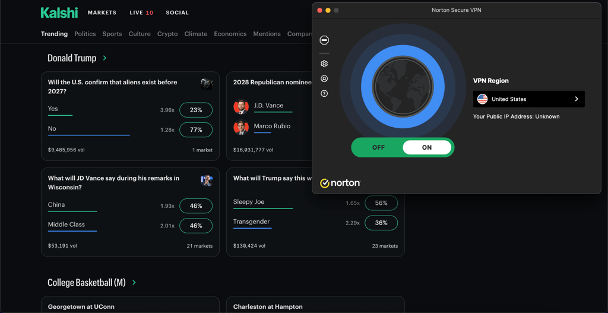Click the Kalshi logo
608x313 pixels.
(x=59, y=12)
